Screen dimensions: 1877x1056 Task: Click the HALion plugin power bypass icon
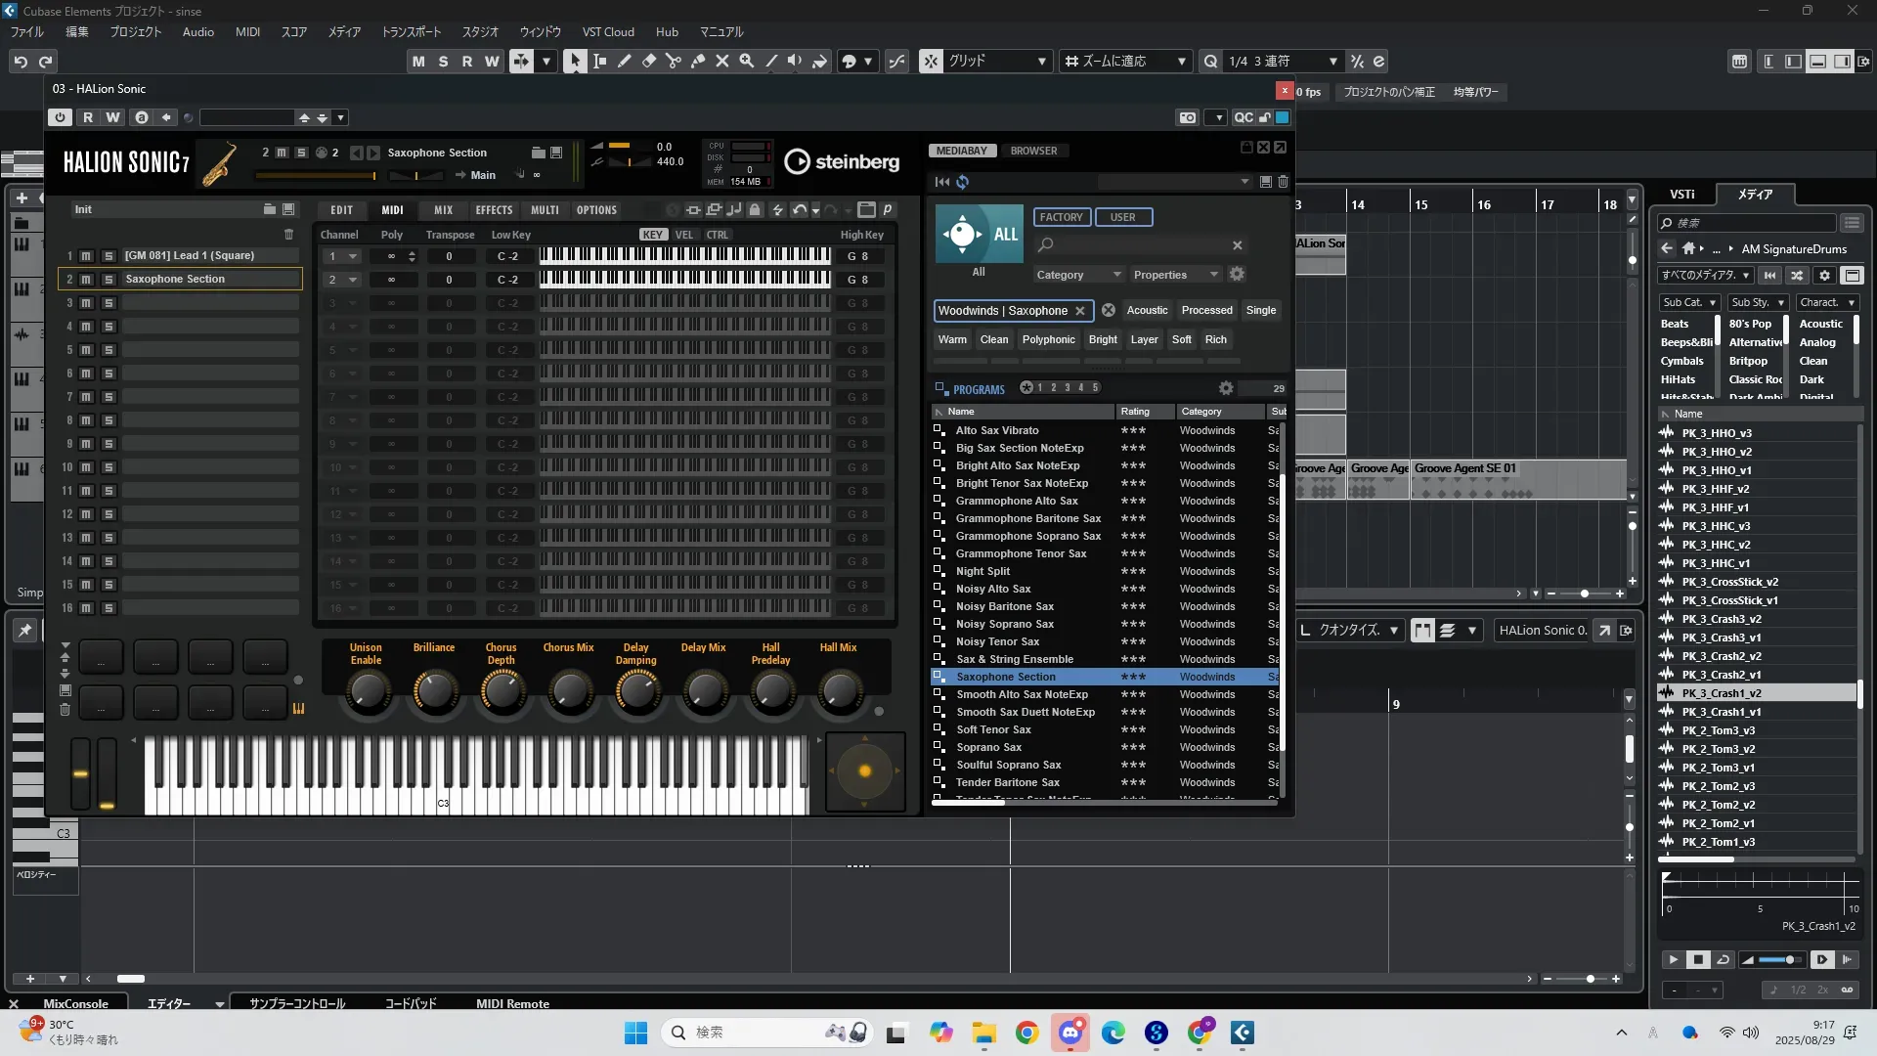point(61,117)
